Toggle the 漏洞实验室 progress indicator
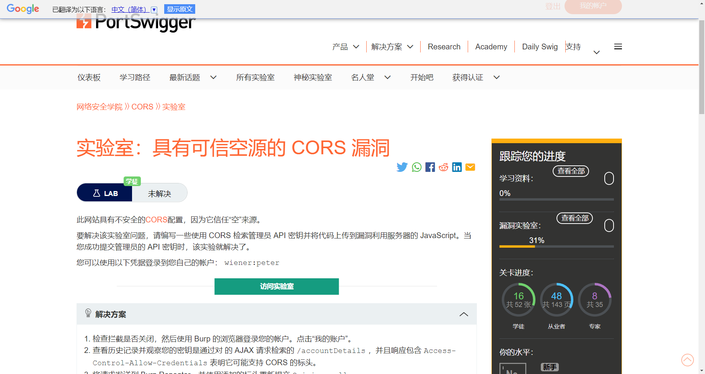The width and height of the screenshot is (705, 374). [609, 225]
